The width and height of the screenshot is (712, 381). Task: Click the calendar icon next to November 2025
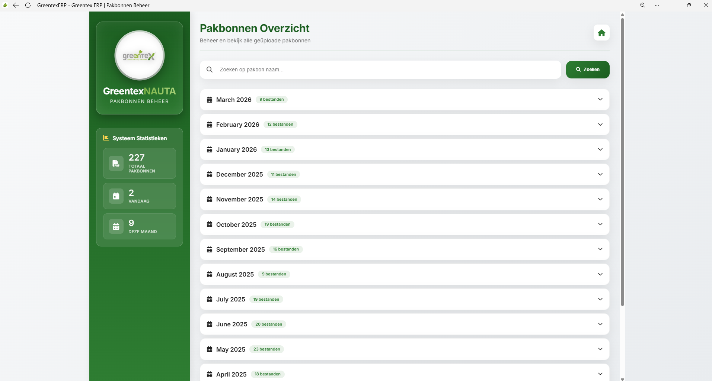[x=210, y=199]
